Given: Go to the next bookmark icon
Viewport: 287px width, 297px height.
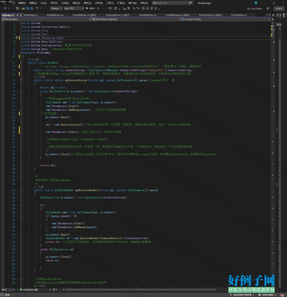Looking at the screenshot, I should tap(151, 8).
